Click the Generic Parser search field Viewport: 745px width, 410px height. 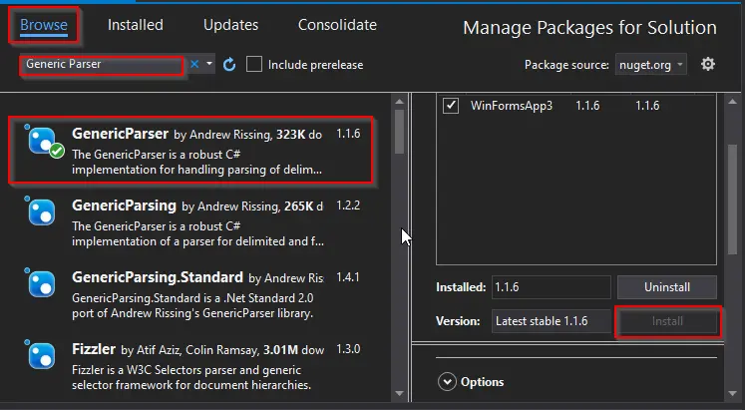[x=101, y=65]
